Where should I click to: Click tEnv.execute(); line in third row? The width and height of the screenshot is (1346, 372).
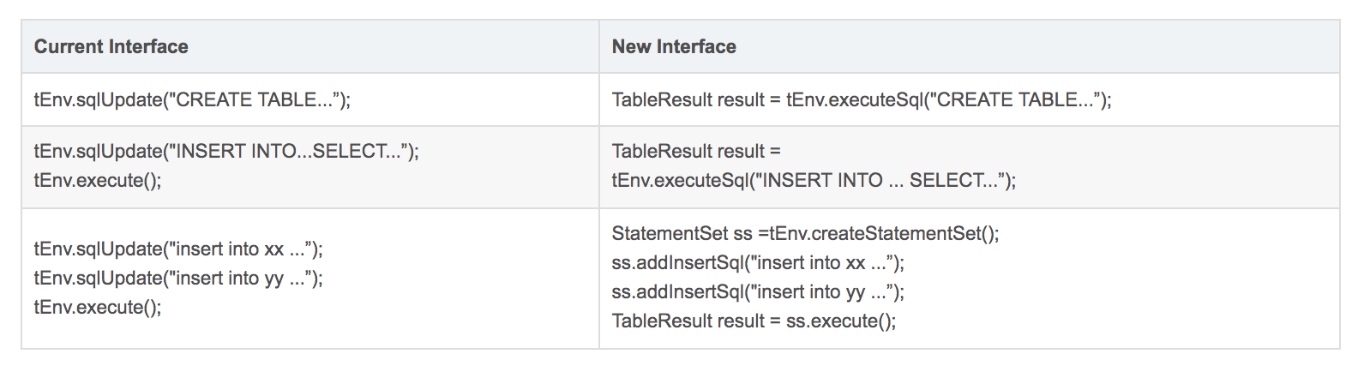click(98, 308)
